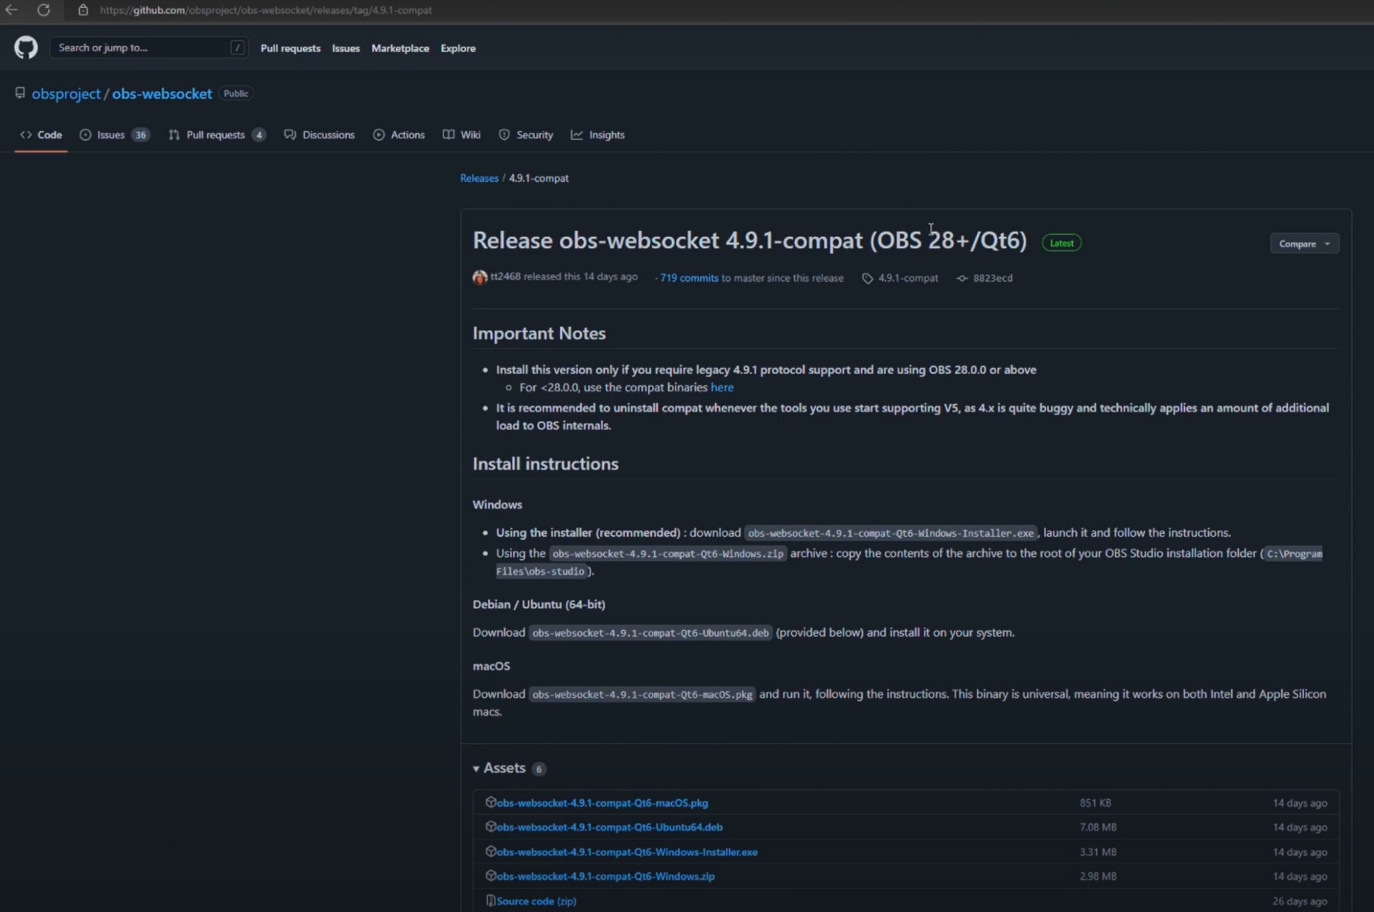Click the GitHub Octocat logo
This screenshot has width=1374, height=912.
click(26, 48)
